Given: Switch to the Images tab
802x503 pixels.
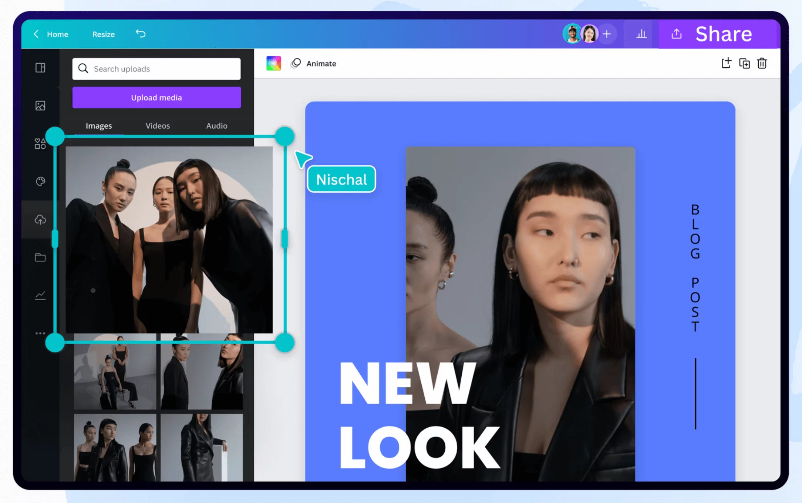Looking at the screenshot, I should point(98,125).
